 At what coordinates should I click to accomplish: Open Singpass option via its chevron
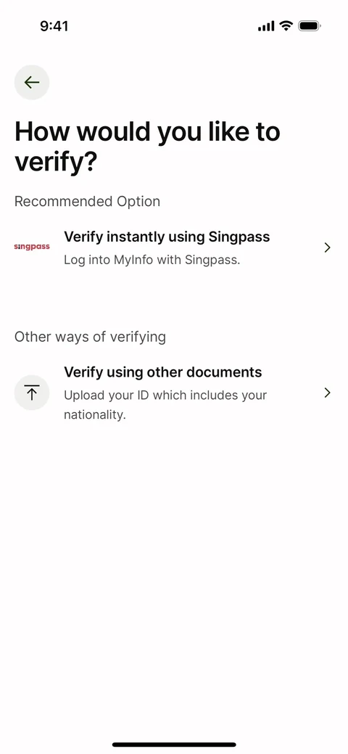(x=327, y=247)
